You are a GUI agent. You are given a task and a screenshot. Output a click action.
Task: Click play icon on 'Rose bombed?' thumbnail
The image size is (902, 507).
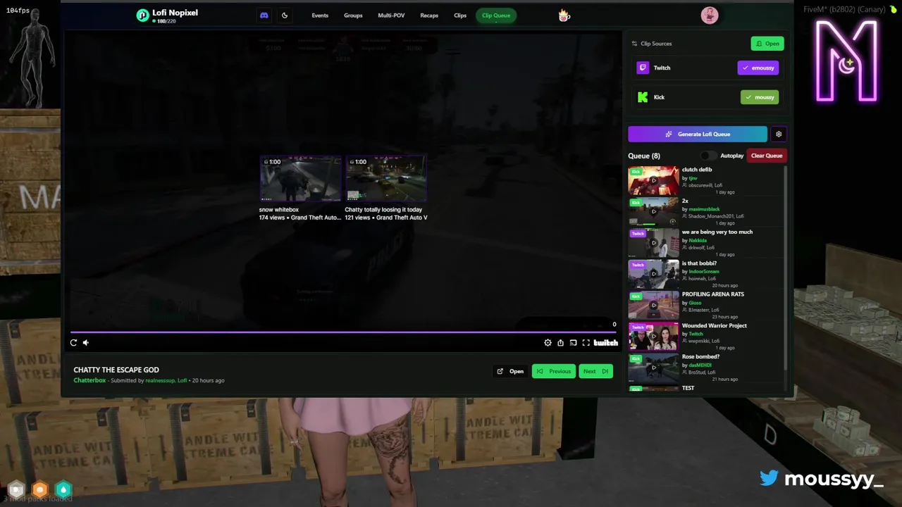[653, 368]
